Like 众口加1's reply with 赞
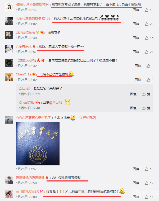Viewport: 159px width, 201px height. click(146, 94)
